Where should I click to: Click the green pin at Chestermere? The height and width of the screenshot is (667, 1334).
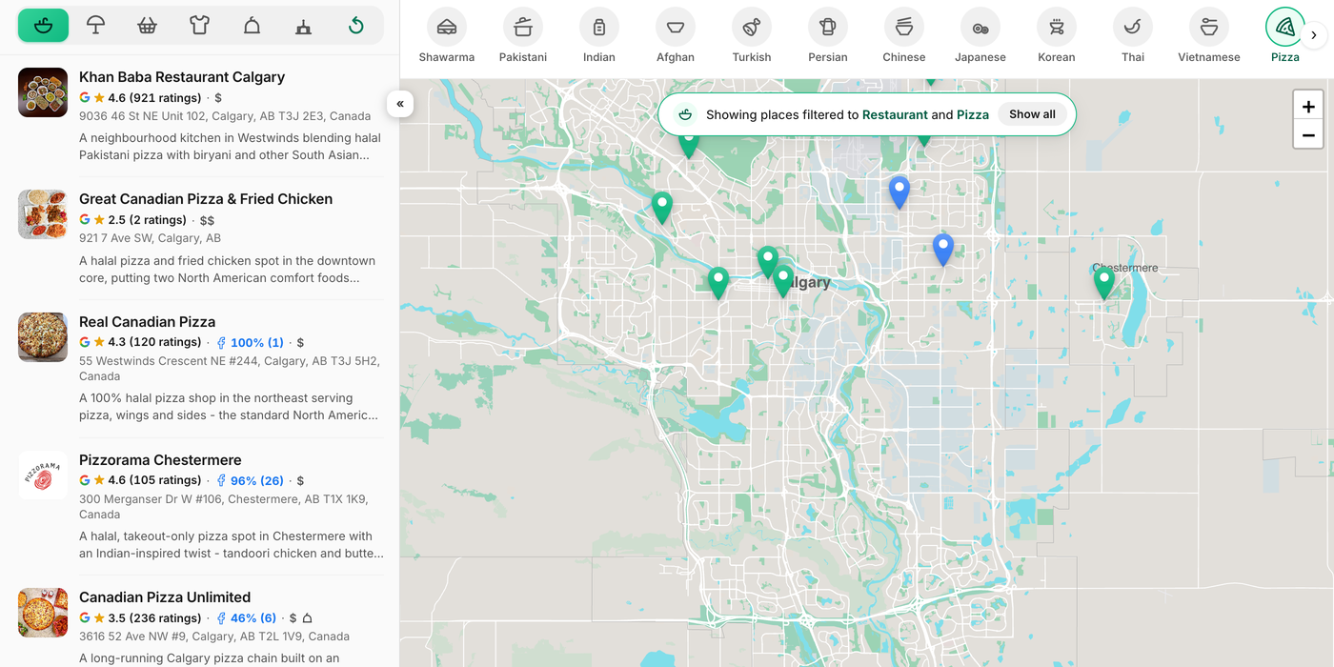tap(1103, 282)
